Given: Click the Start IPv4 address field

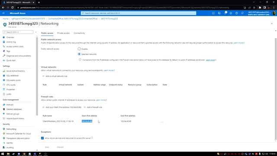Looking at the screenshot, I should tap(87, 121).
